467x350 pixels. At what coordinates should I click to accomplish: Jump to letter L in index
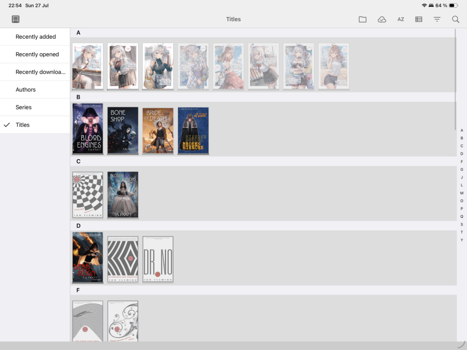(462, 185)
